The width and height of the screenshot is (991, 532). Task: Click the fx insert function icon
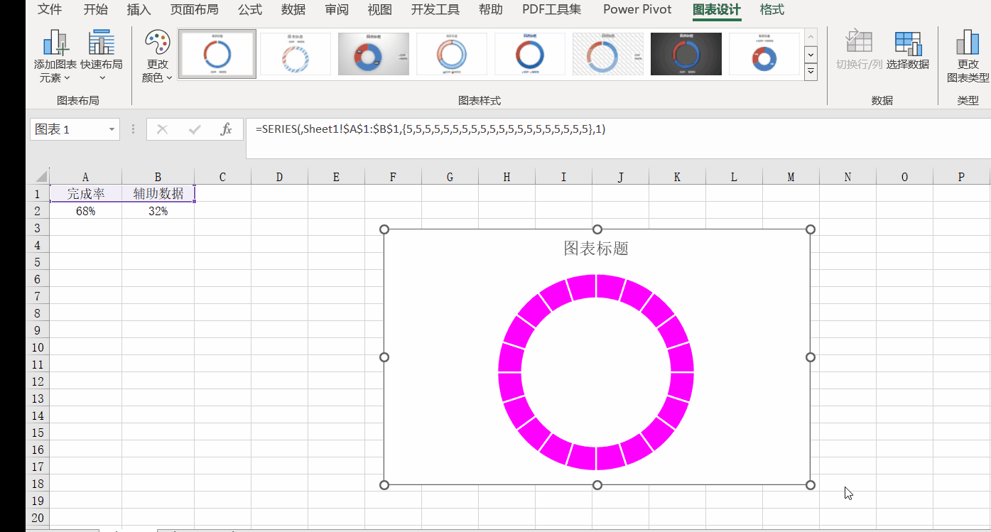click(x=227, y=129)
